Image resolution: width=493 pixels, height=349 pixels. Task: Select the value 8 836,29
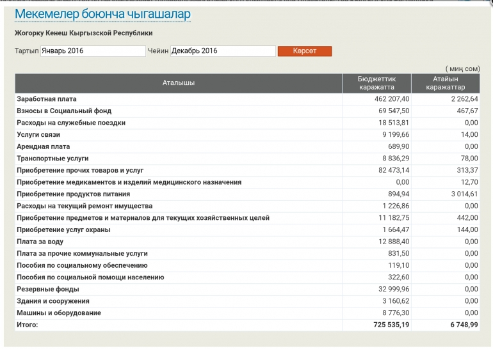(x=396, y=159)
